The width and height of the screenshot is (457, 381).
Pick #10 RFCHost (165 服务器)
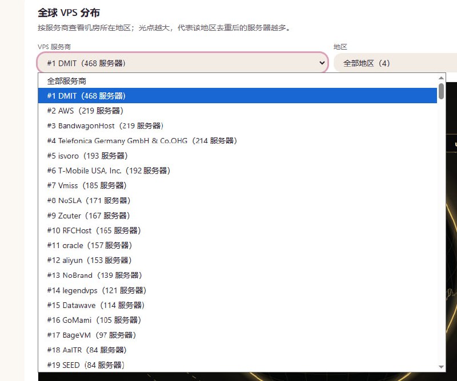[237, 230]
